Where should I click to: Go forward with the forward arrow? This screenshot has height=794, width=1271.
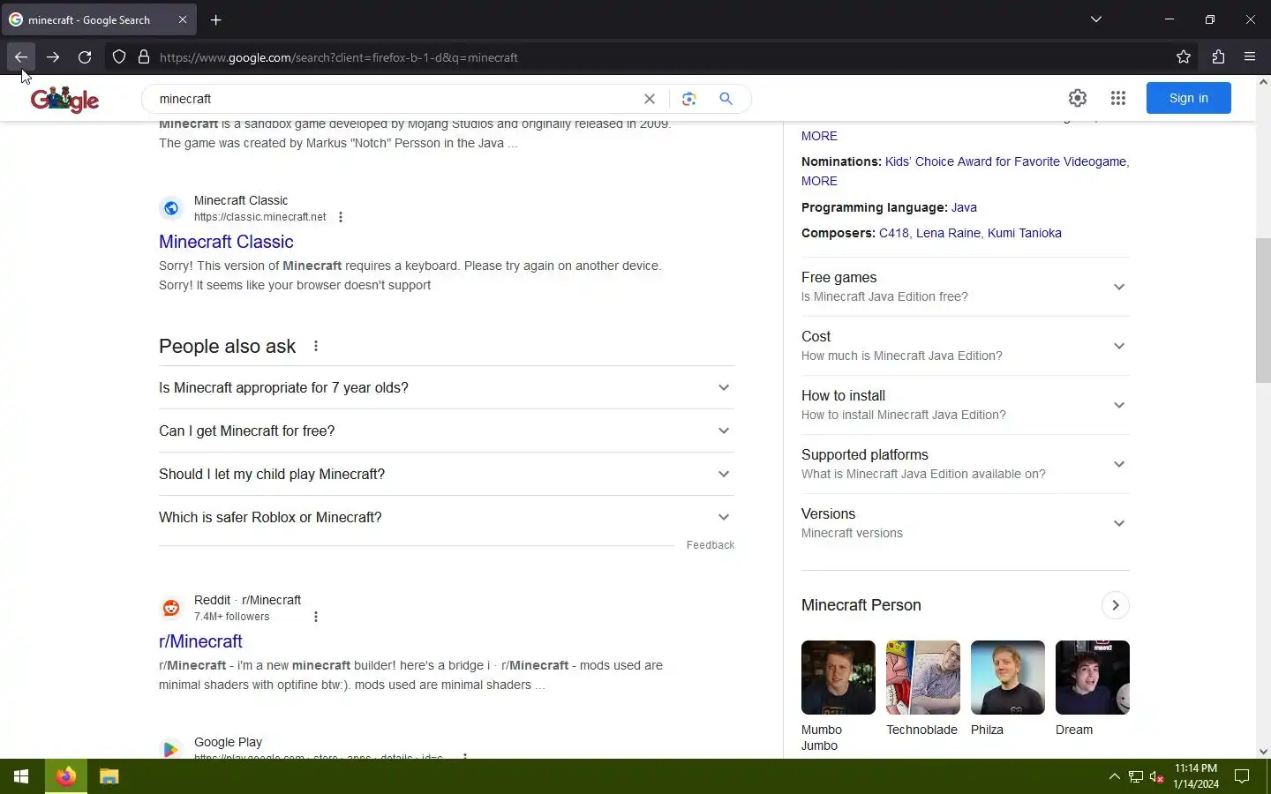53,57
